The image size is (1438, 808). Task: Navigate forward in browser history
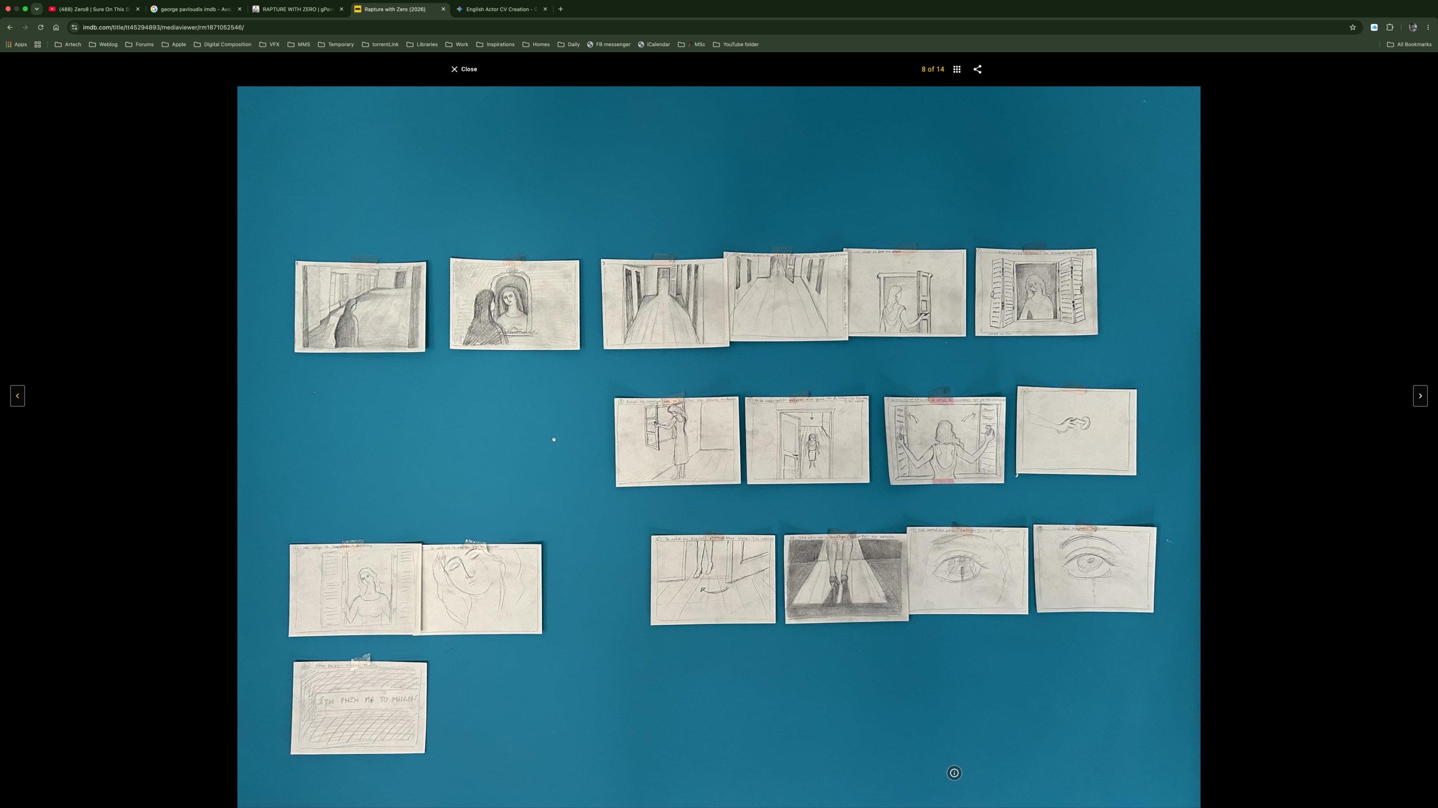tap(25, 27)
